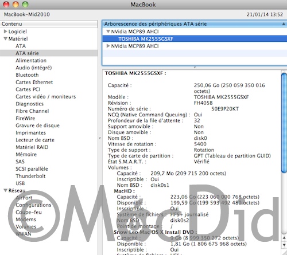Select the USB hardware entry
This screenshot has width=287, height=255.
[x=20, y=183]
